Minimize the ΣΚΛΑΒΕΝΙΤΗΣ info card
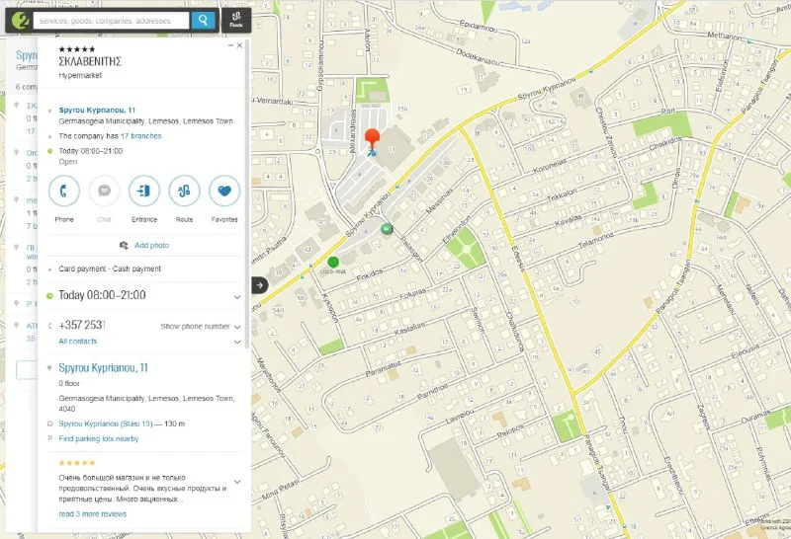This screenshot has width=791, height=539. coord(230,45)
